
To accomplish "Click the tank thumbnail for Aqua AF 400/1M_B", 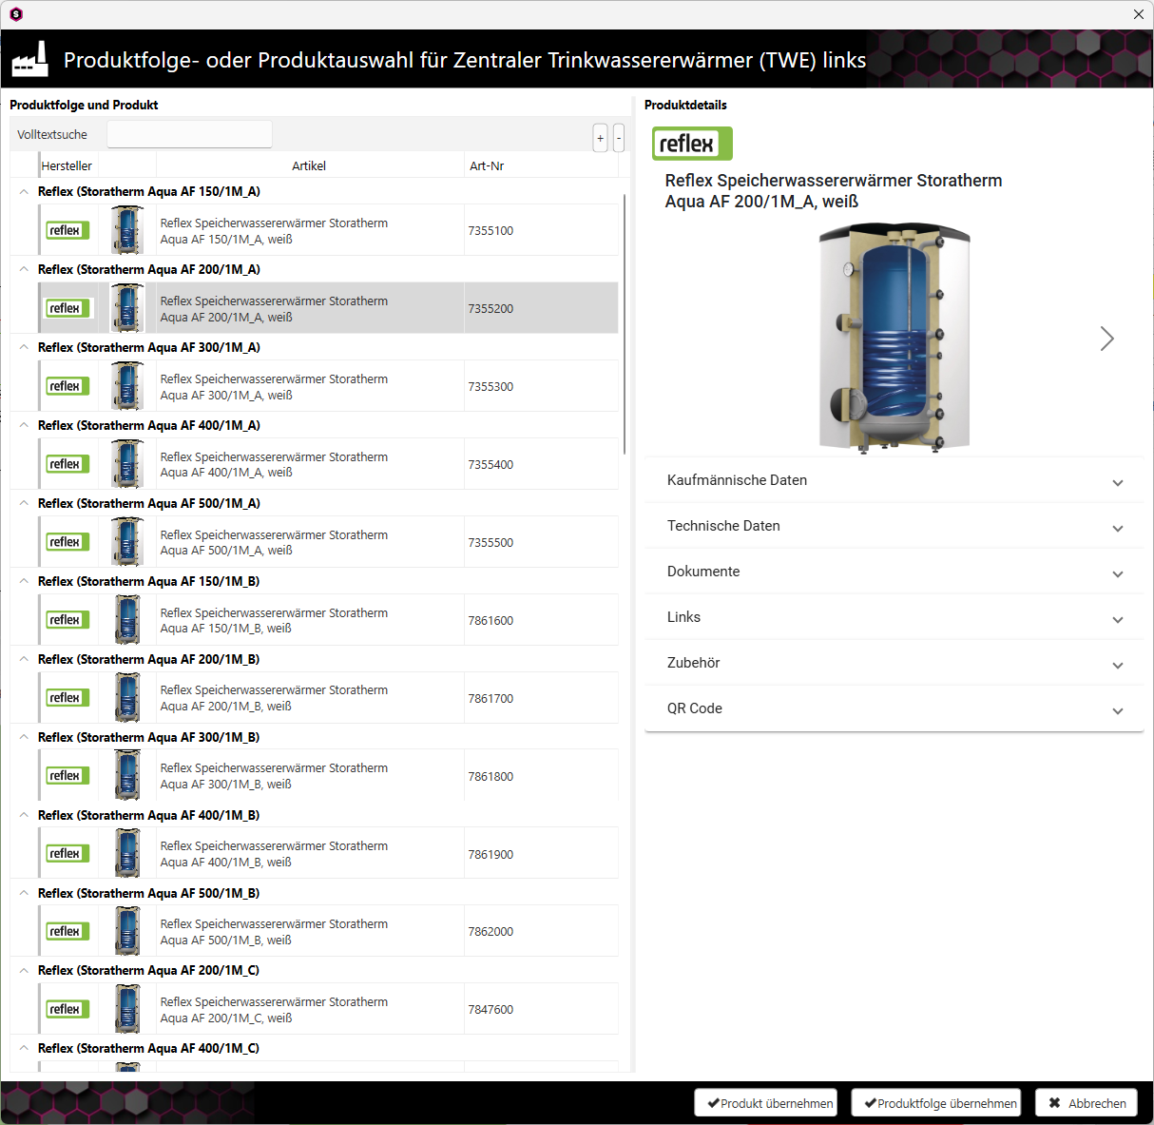I will click(x=127, y=853).
